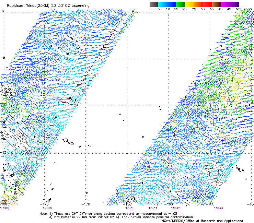The width and height of the screenshot is (254, 223).
Task: Click the purple time label '15:31'
Action: point(153,208)
